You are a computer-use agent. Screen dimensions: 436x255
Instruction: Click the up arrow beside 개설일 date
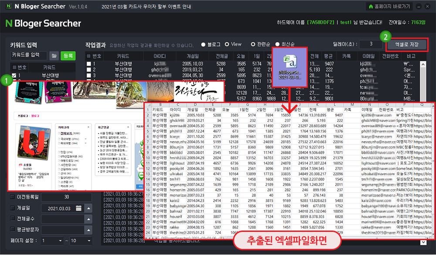[89, 208]
